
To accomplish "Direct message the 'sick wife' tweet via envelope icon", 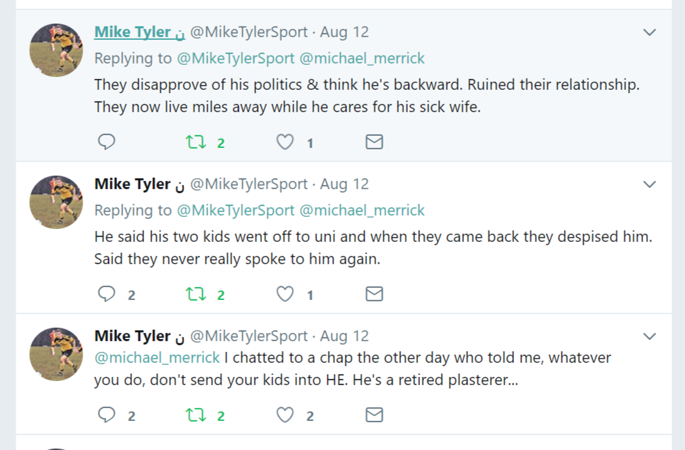I will coord(374,142).
